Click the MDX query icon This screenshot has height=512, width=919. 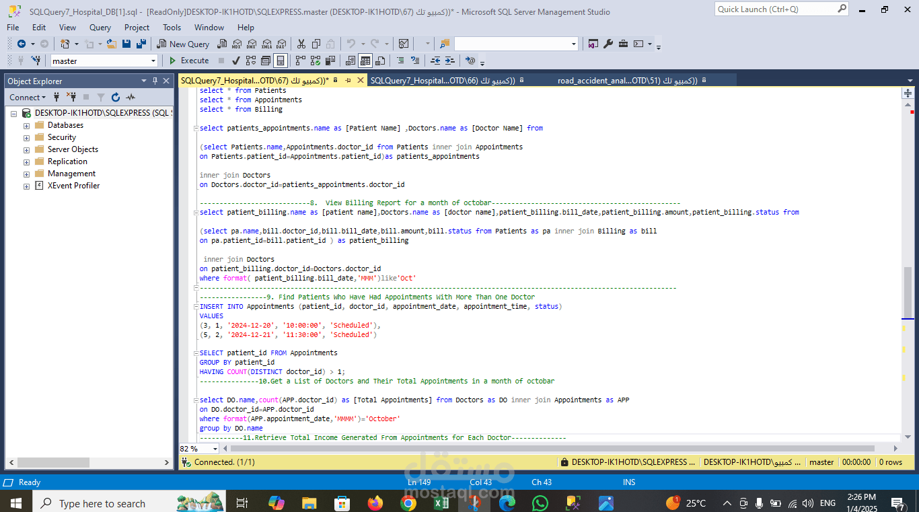click(237, 44)
